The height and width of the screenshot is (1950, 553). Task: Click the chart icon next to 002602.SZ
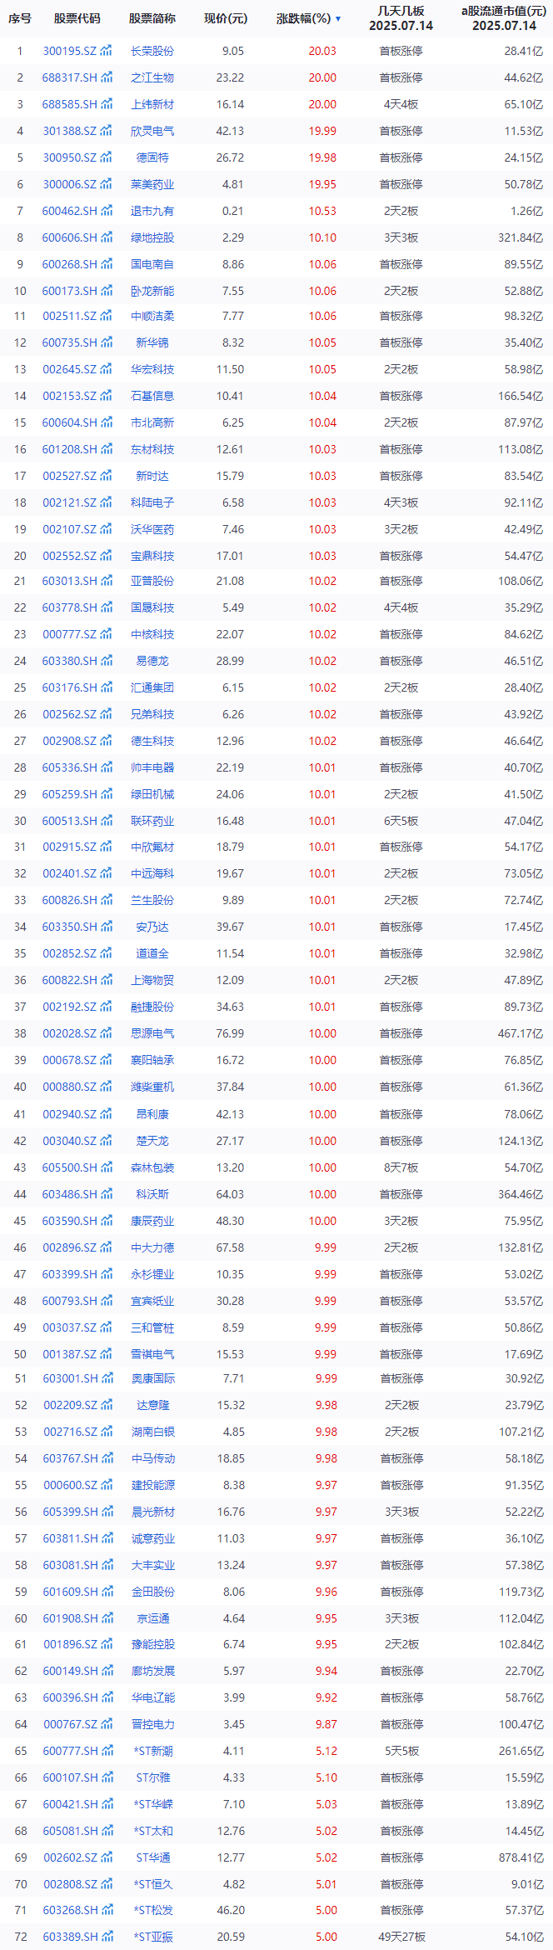107,1857
